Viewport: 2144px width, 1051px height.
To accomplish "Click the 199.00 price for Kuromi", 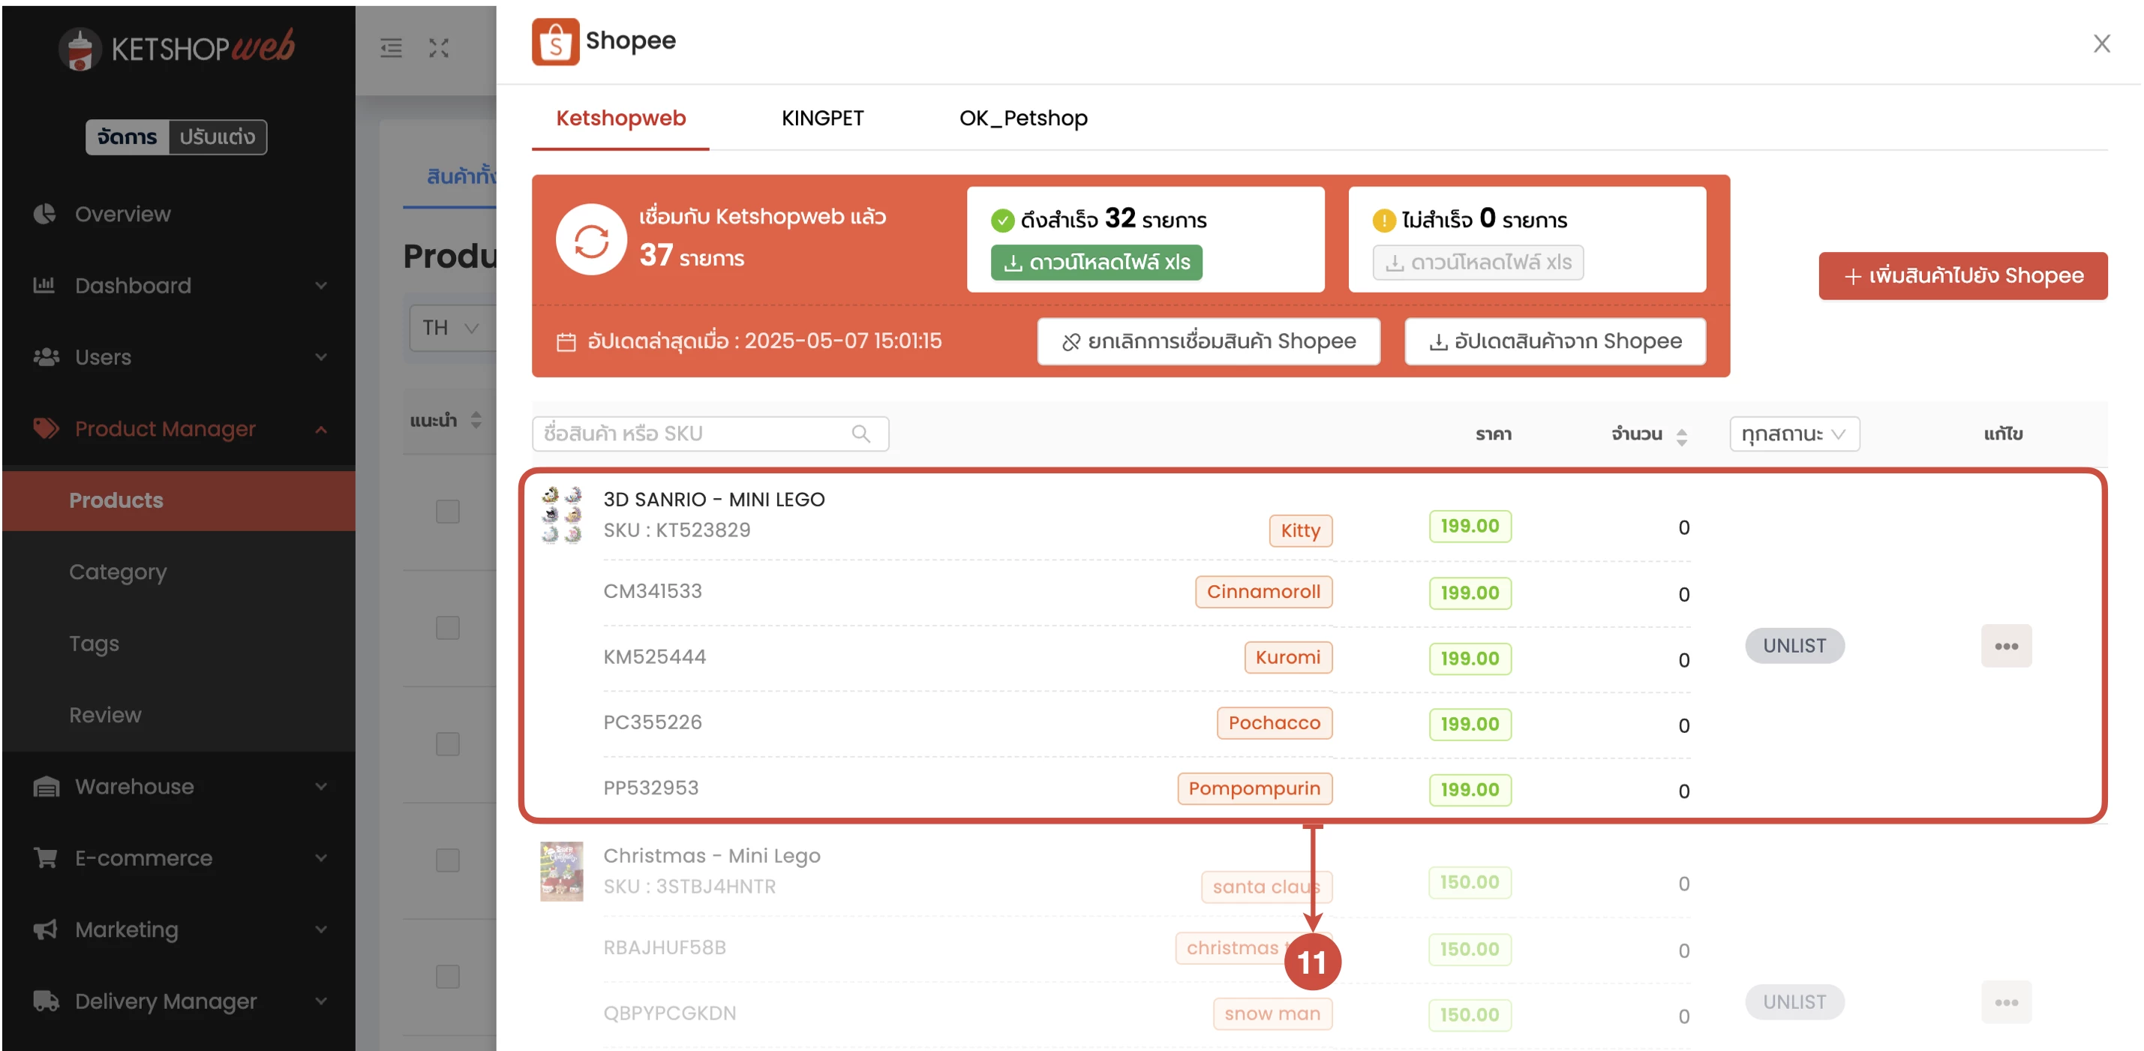I will point(1470,658).
